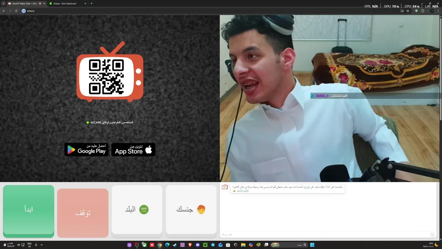This screenshot has height=249, width=442.
Task: Open Microsoft Store from the taskbar
Action: tap(228, 245)
